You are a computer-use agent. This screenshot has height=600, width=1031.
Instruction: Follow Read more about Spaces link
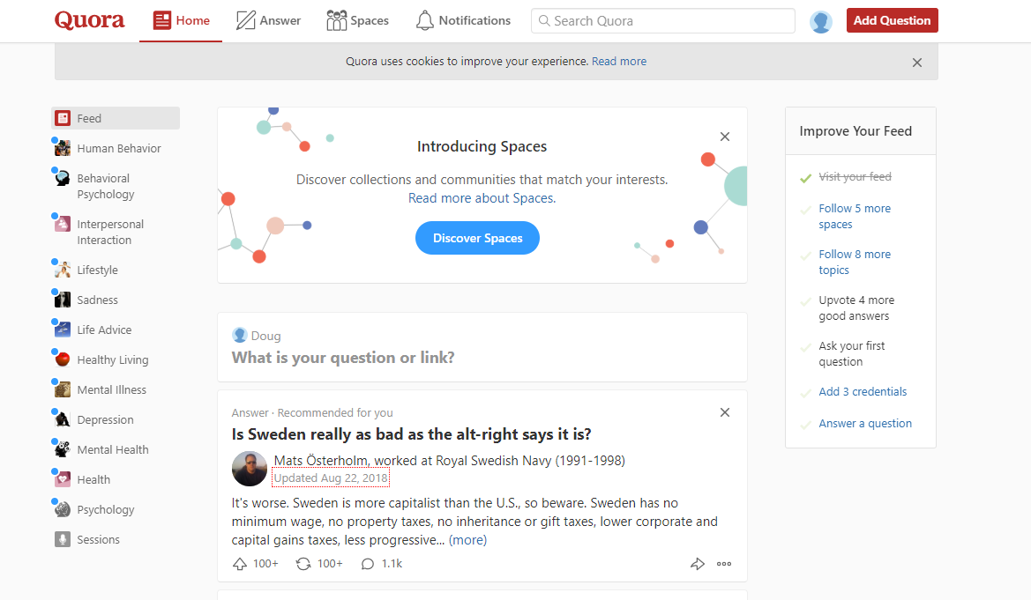pos(482,198)
